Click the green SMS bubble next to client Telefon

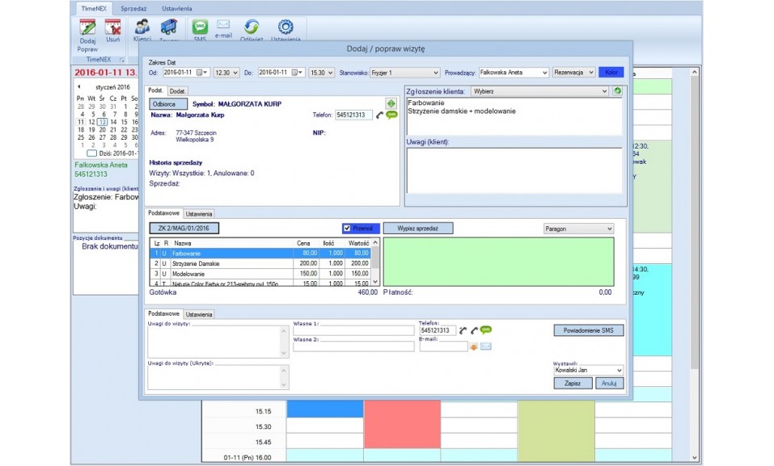tap(392, 115)
